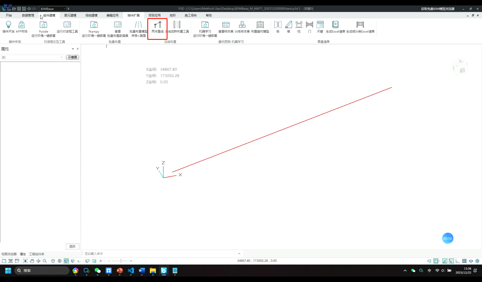
Task: Click the 两点直线 two-point line tool
Action: (x=157, y=27)
